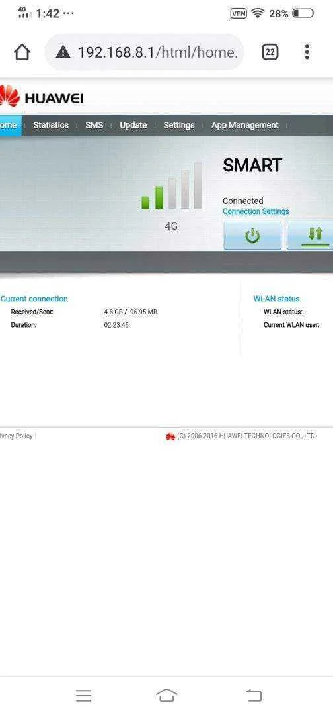Tap the Wi-Fi status bar icon
Image resolution: width=333 pixels, height=715 pixels.
point(258,13)
